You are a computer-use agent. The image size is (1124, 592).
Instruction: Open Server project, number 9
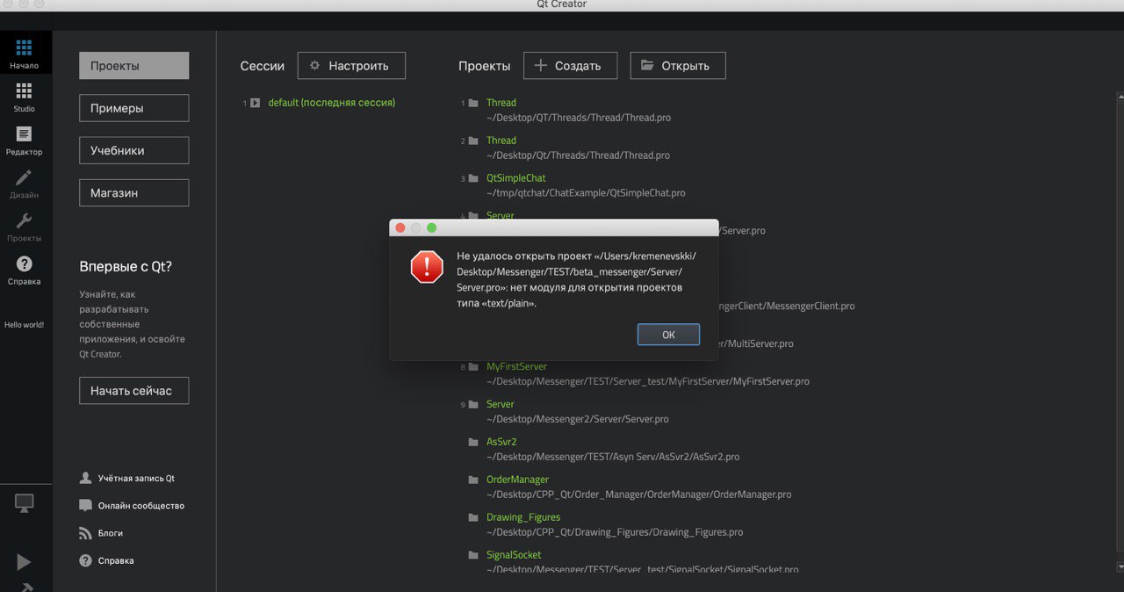(501, 404)
